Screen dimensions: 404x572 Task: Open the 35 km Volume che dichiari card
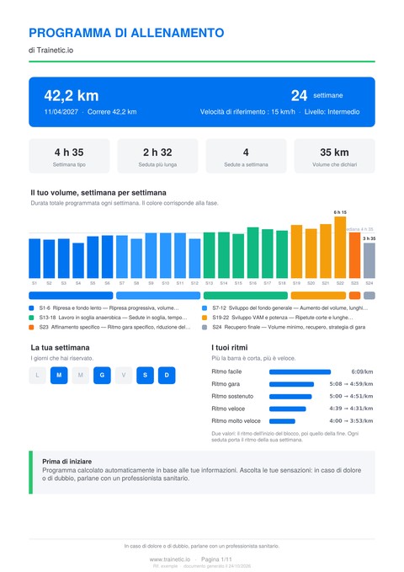point(335,156)
